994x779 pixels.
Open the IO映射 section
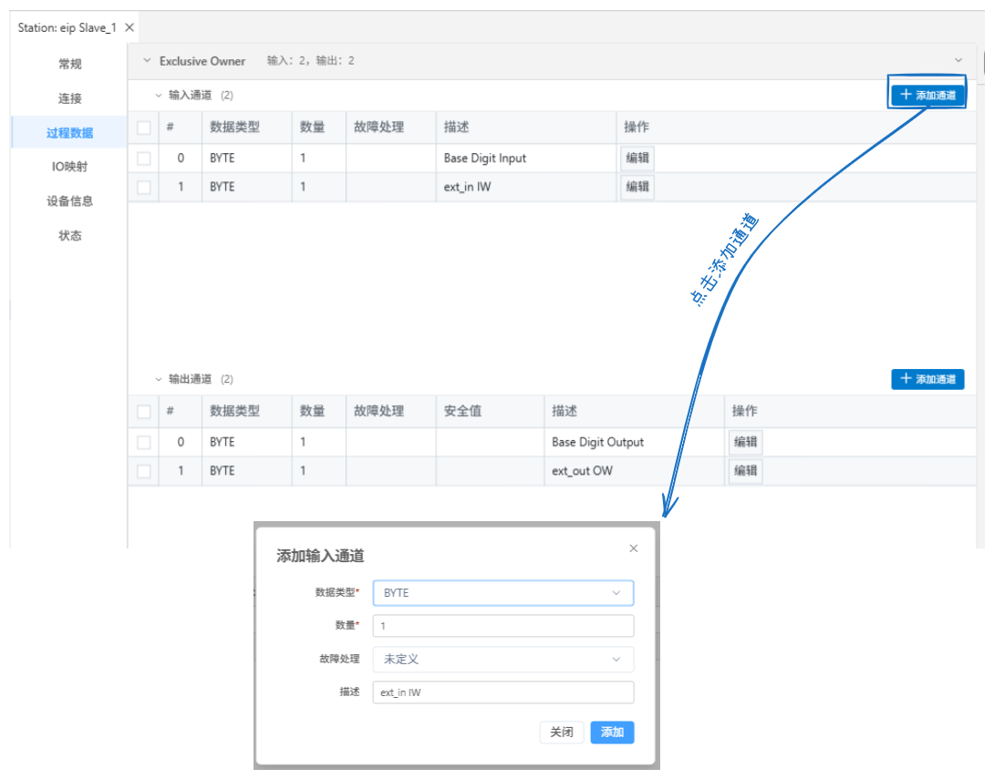click(x=69, y=167)
